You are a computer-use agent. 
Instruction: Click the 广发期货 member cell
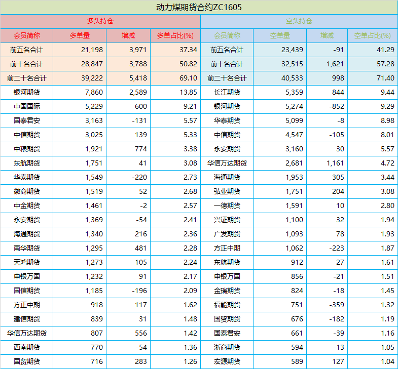click(227, 234)
